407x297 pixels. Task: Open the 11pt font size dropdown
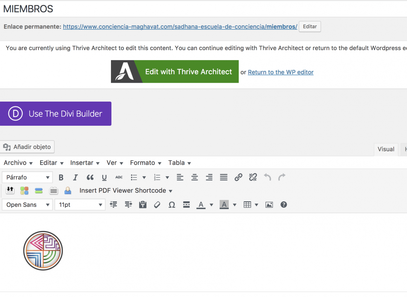coord(80,205)
